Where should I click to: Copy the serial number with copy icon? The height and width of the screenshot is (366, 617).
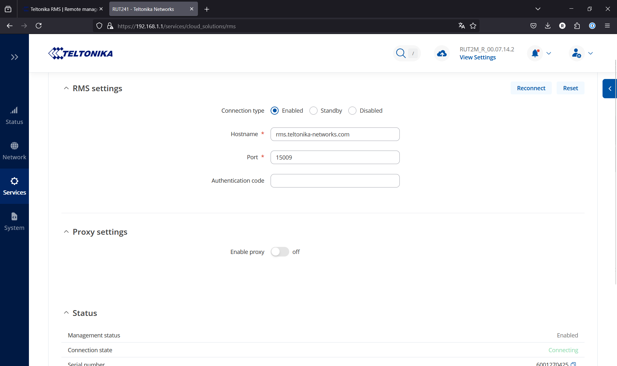[x=573, y=364]
